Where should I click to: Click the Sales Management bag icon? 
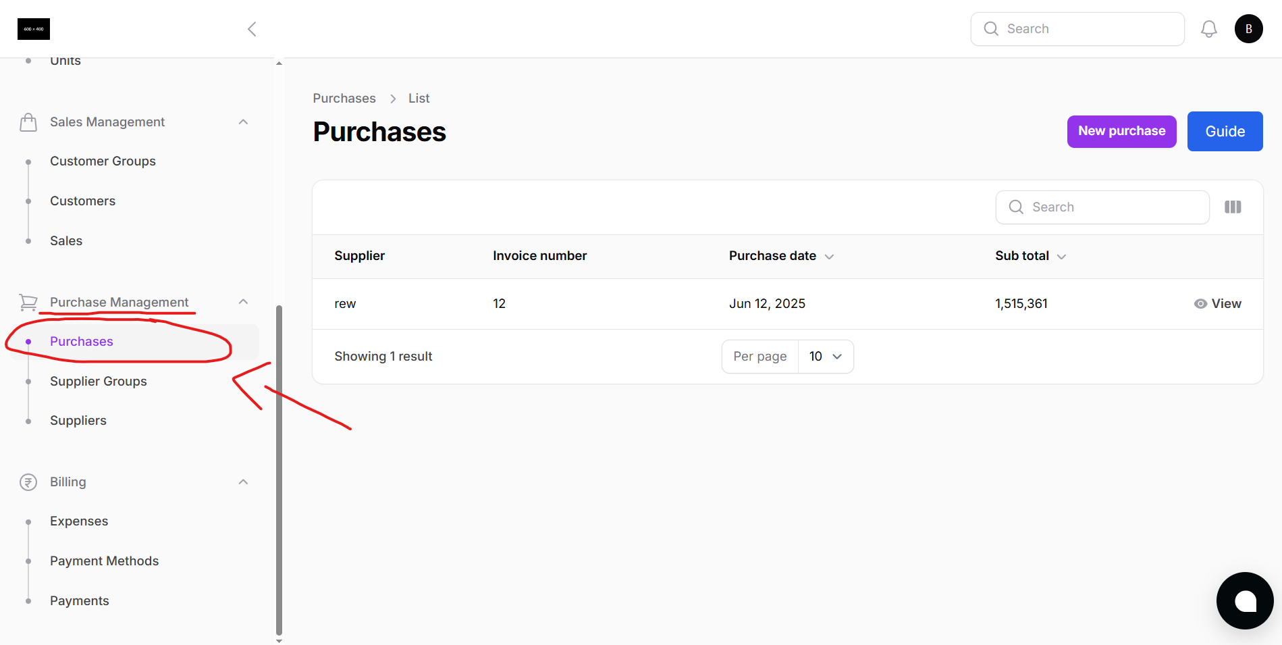pos(28,122)
